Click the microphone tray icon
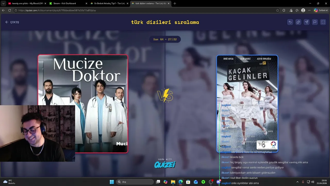330x186 pixels. coord(303,182)
